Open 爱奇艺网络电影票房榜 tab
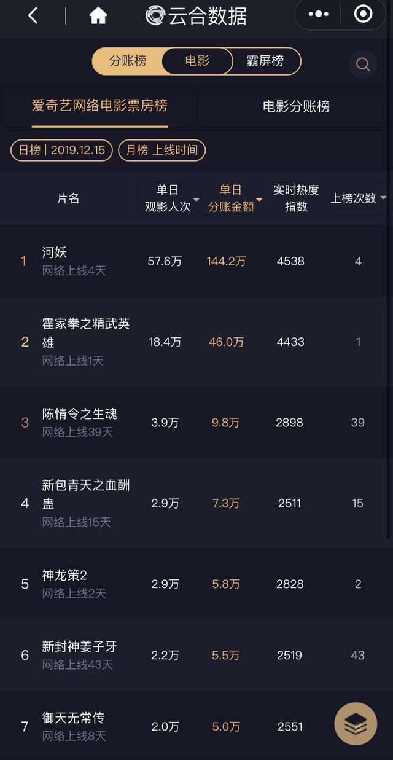Screen dimensions: 393x760 tap(99, 106)
